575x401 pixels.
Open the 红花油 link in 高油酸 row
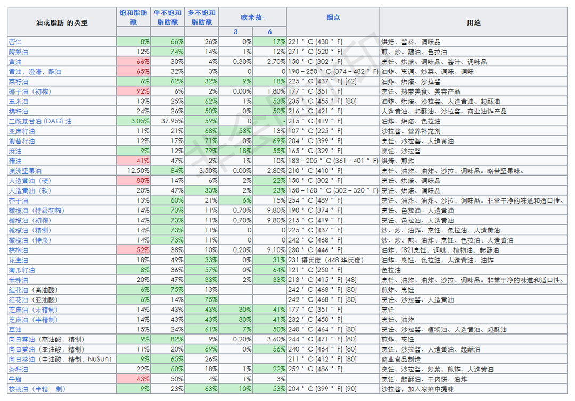point(18,290)
